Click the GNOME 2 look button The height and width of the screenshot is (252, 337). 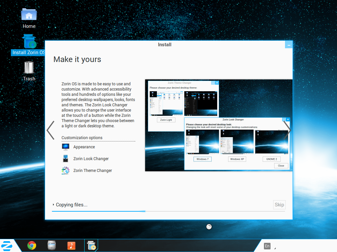pos(272,159)
